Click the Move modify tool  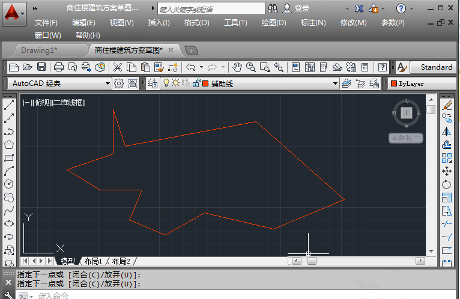[447, 171]
